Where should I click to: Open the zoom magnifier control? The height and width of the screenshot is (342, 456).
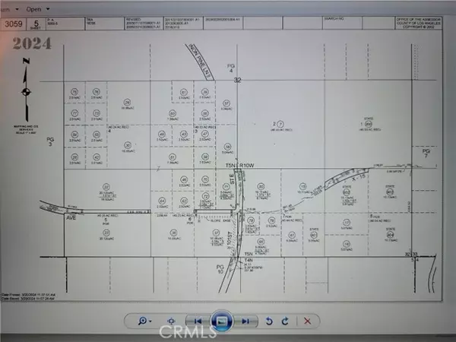point(143,321)
